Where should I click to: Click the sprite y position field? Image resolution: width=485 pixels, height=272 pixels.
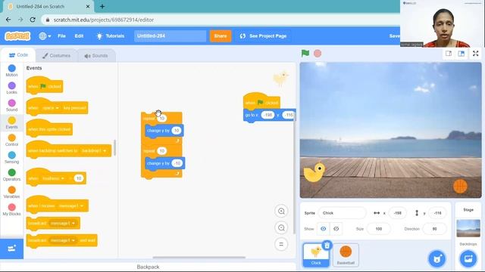pyautogui.click(x=437, y=213)
